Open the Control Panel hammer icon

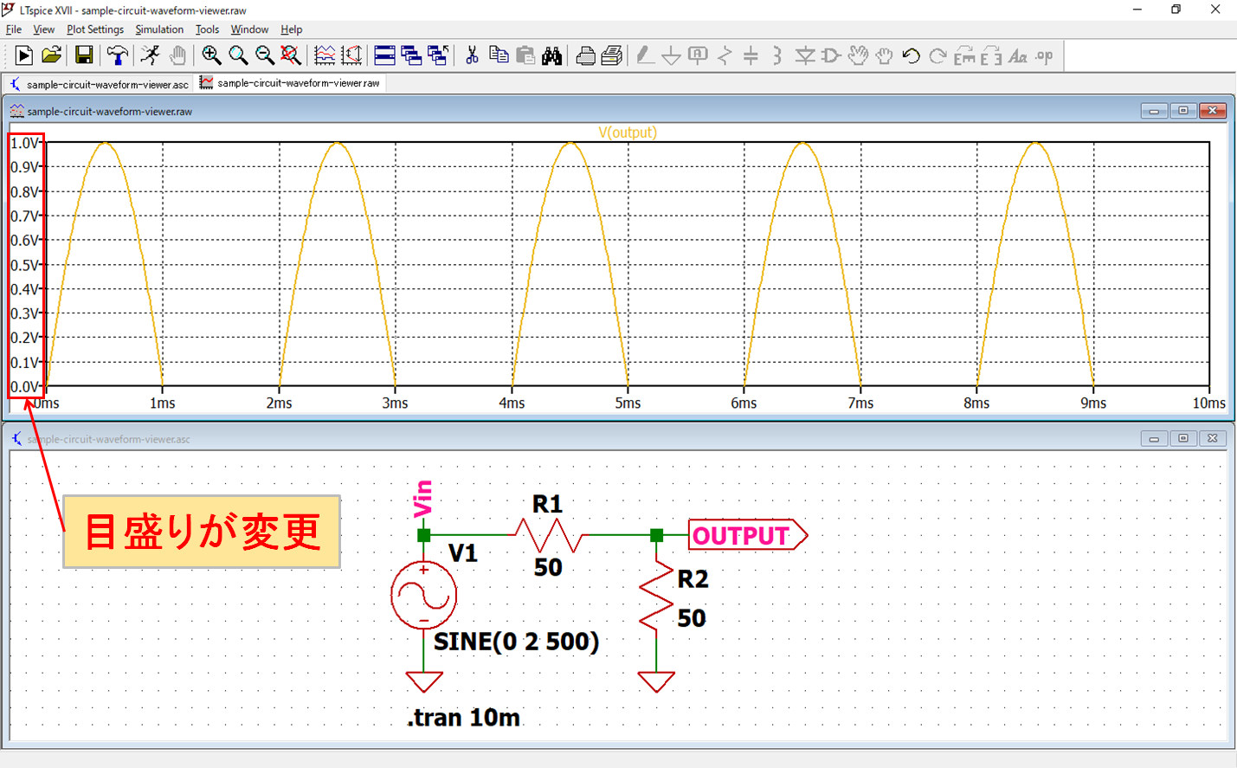[117, 55]
